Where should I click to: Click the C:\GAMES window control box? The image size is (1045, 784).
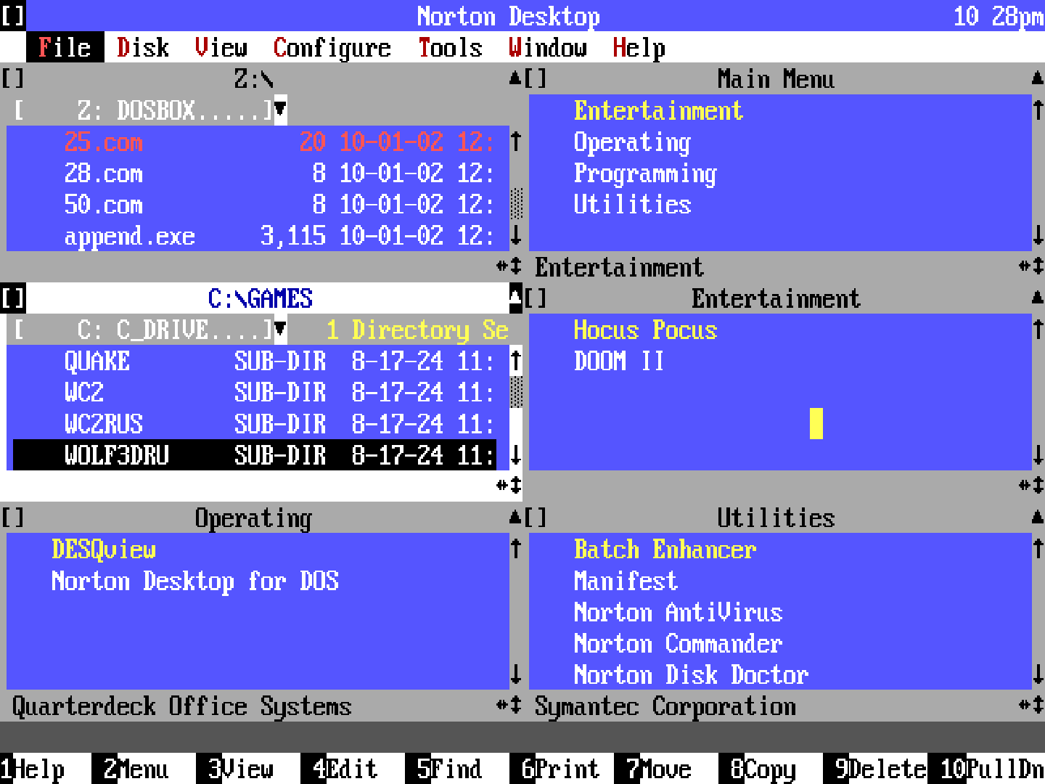(13, 298)
